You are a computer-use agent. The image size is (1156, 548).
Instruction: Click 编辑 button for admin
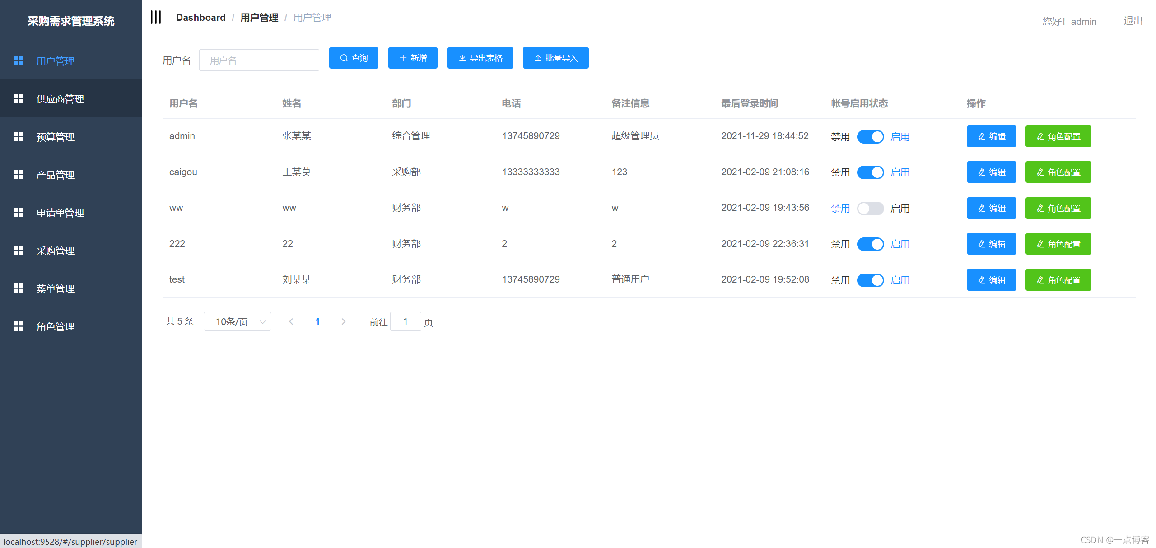991,136
